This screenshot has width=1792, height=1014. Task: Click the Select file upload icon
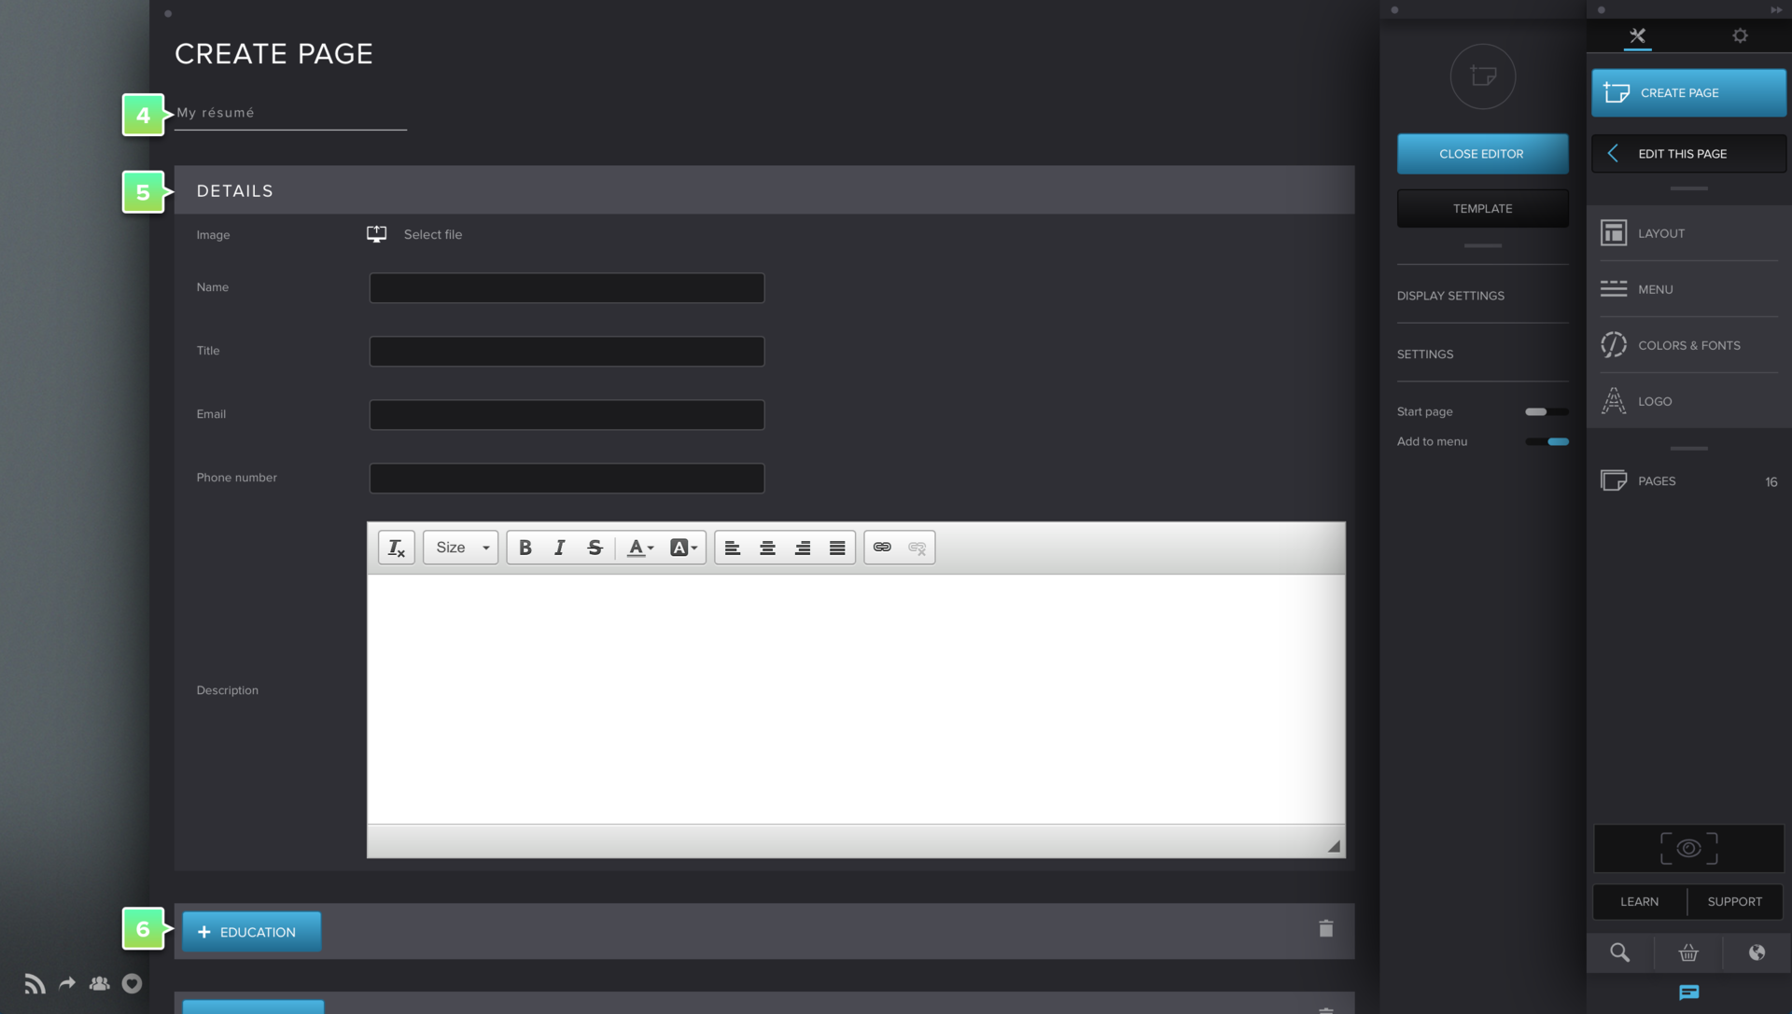376,234
